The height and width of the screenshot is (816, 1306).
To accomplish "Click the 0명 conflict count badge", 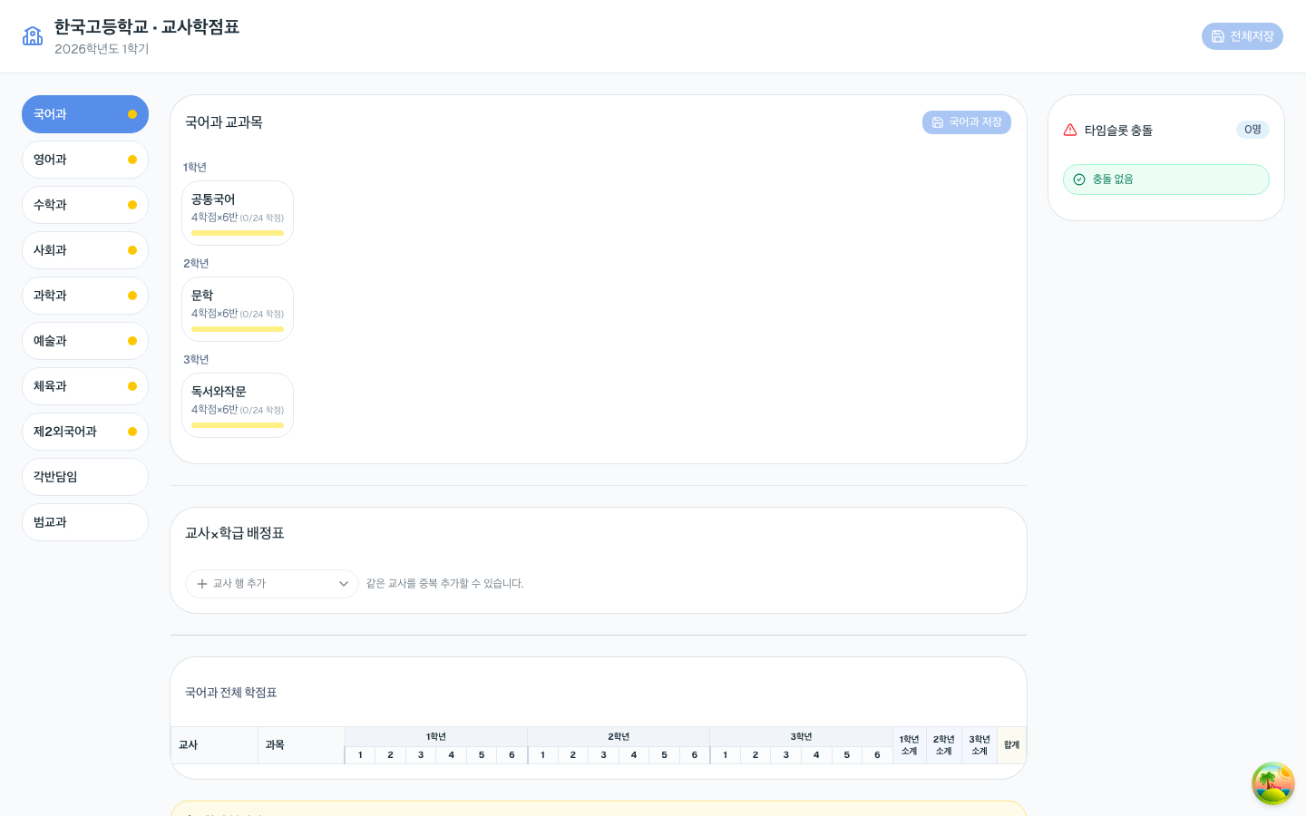I will click(x=1252, y=130).
